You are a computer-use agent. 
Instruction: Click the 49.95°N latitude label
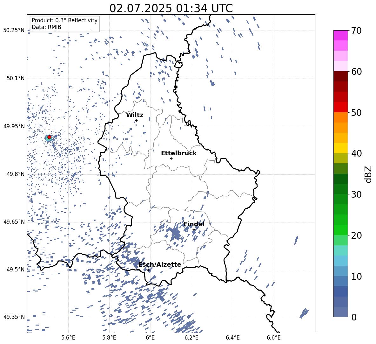[14, 126]
